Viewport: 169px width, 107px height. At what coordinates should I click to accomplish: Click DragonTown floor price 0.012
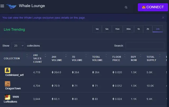(x=117, y=86)
